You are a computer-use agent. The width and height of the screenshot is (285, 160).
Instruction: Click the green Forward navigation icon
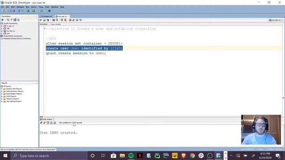[34, 11]
